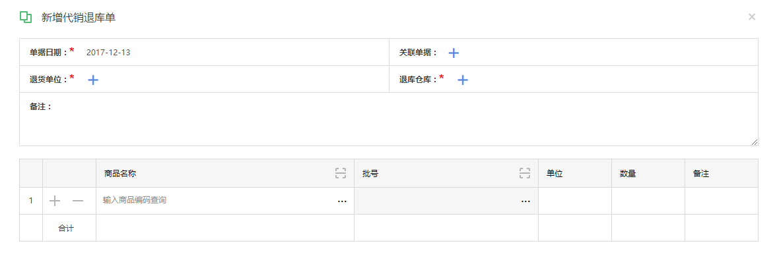Image resolution: width=777 pixels, height=260 pixels.
Task: Open batch lookup via 批号 ellipsis button
Action: pos(525,201)
